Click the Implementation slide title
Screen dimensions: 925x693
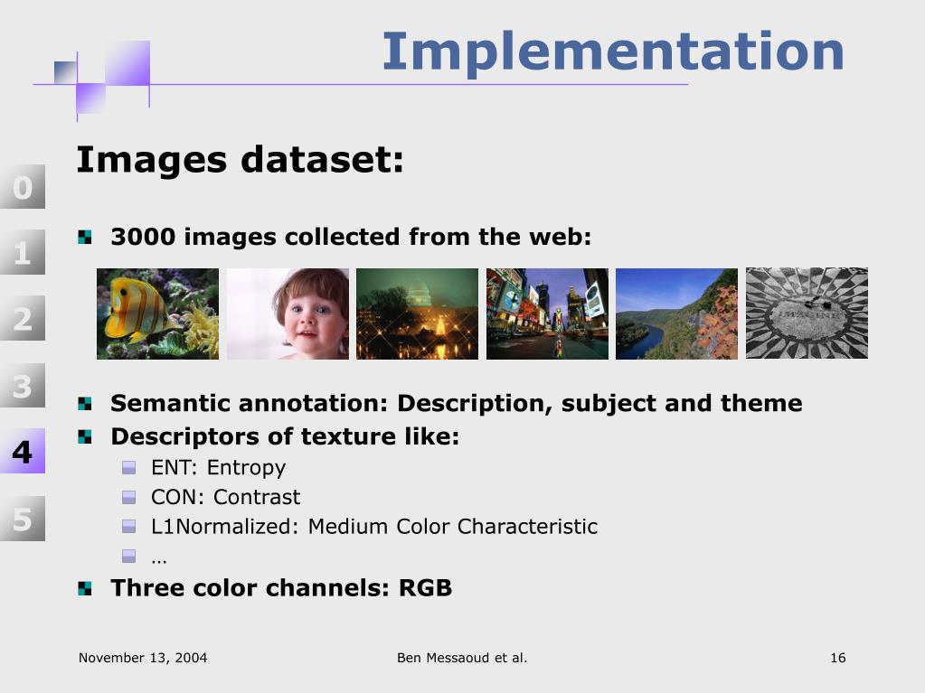click(x=612, y=52)
